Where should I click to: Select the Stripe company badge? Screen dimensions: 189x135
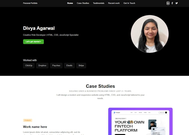click(x=81, y=65)
